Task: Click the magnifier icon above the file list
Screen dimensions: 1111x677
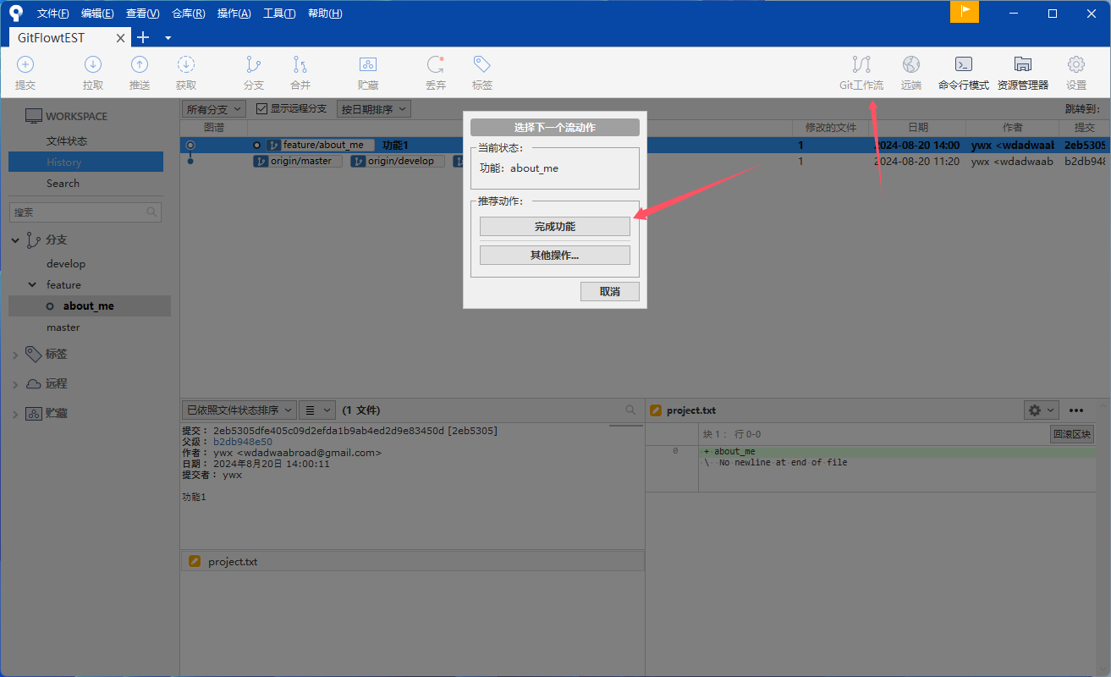Action: point(630,410)
